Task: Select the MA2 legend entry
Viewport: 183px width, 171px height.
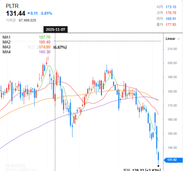Action: (x=7, y=42)
